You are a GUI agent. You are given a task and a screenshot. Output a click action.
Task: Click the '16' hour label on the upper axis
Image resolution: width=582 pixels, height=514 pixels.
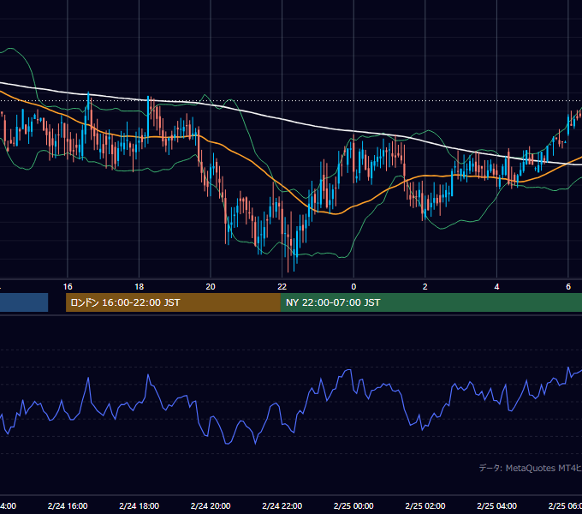pyautogui.click(x=68, y=287)
